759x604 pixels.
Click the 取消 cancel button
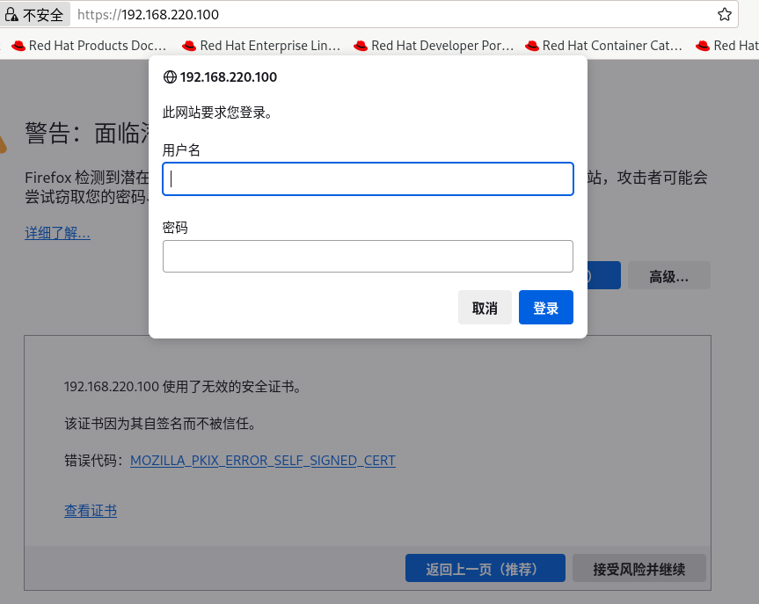pyautogui.click(x=485, y=308)
